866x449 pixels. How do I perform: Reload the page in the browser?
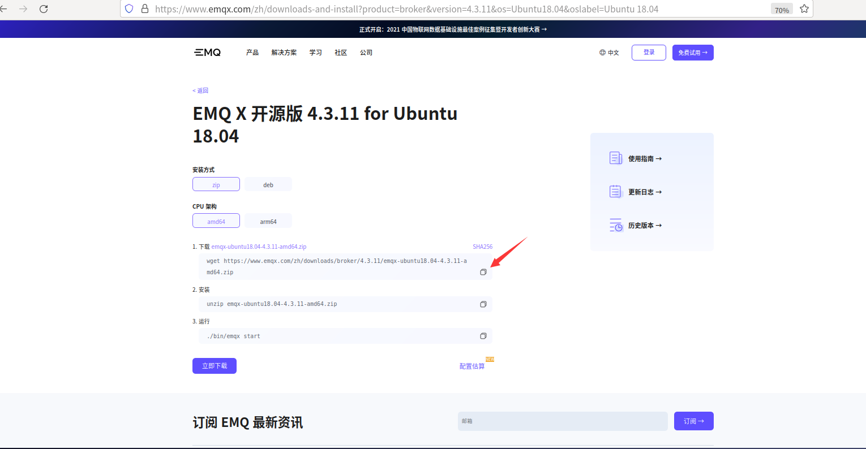point(44,9)
